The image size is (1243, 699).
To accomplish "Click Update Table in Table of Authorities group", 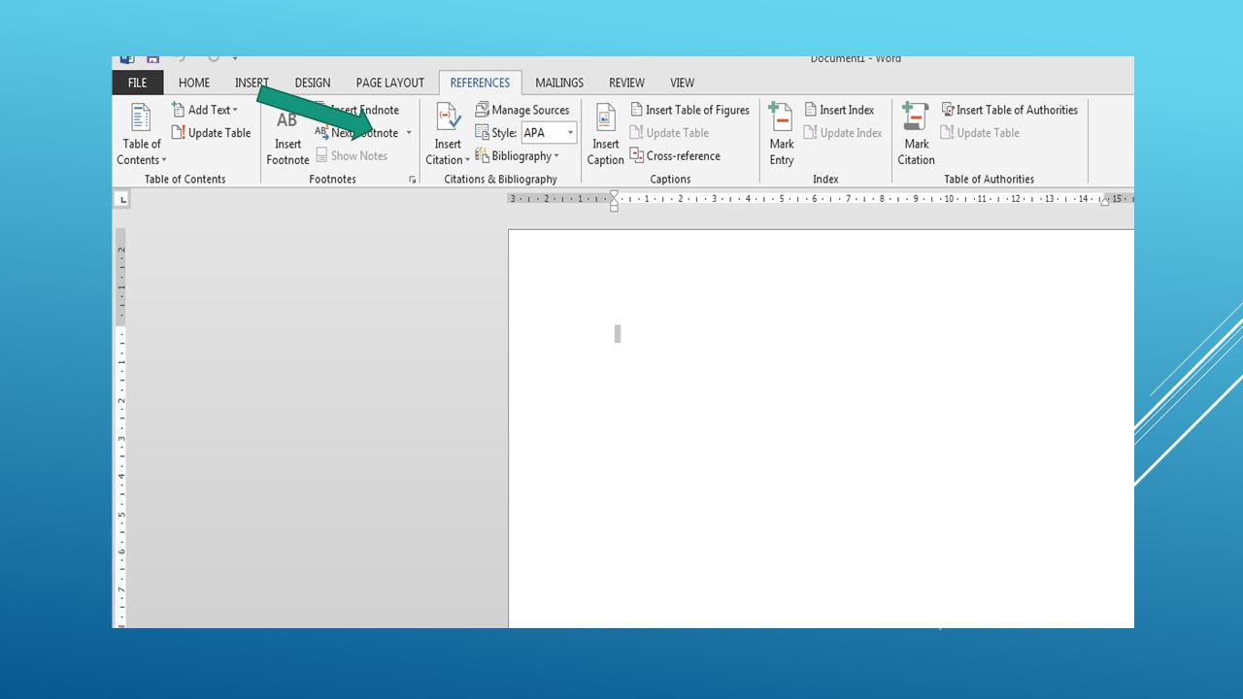I will pos(980,133).
